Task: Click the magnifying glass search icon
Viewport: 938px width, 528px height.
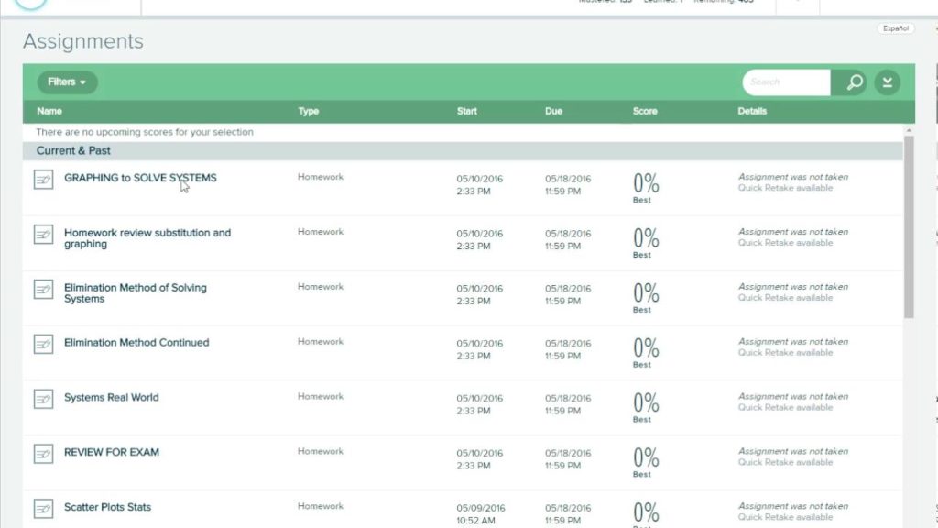Action: (854, 82)
